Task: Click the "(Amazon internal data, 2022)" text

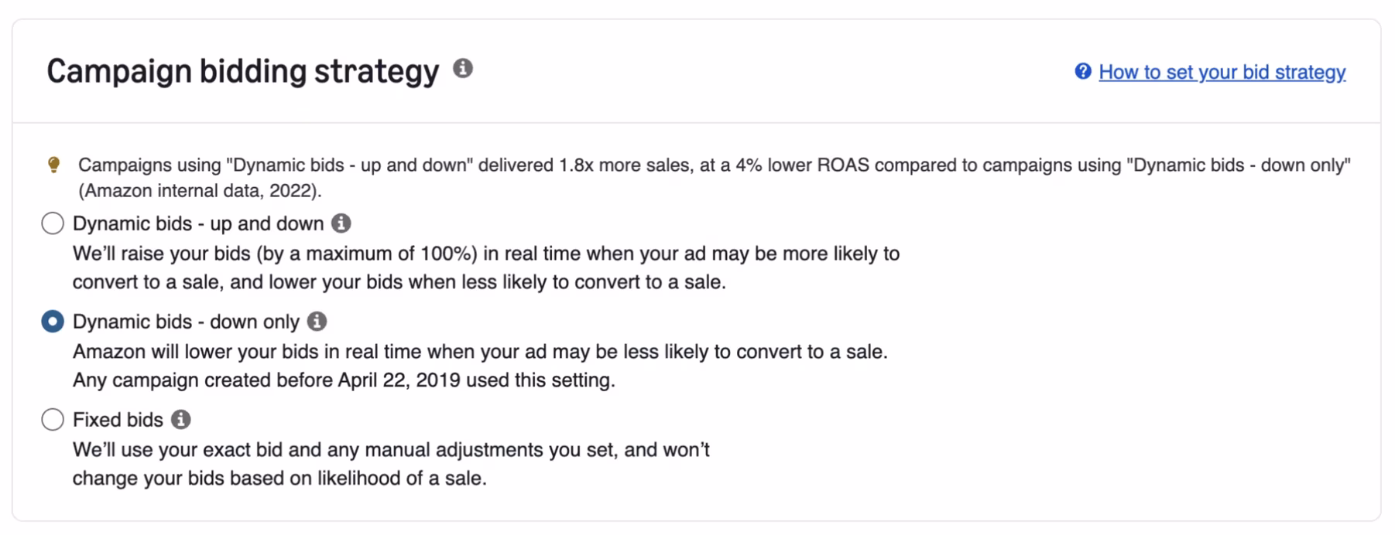Action: pos(200,191)
